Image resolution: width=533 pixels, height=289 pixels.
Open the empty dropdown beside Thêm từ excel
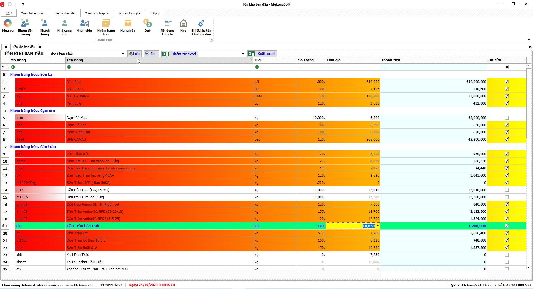(x=243, y=54)
